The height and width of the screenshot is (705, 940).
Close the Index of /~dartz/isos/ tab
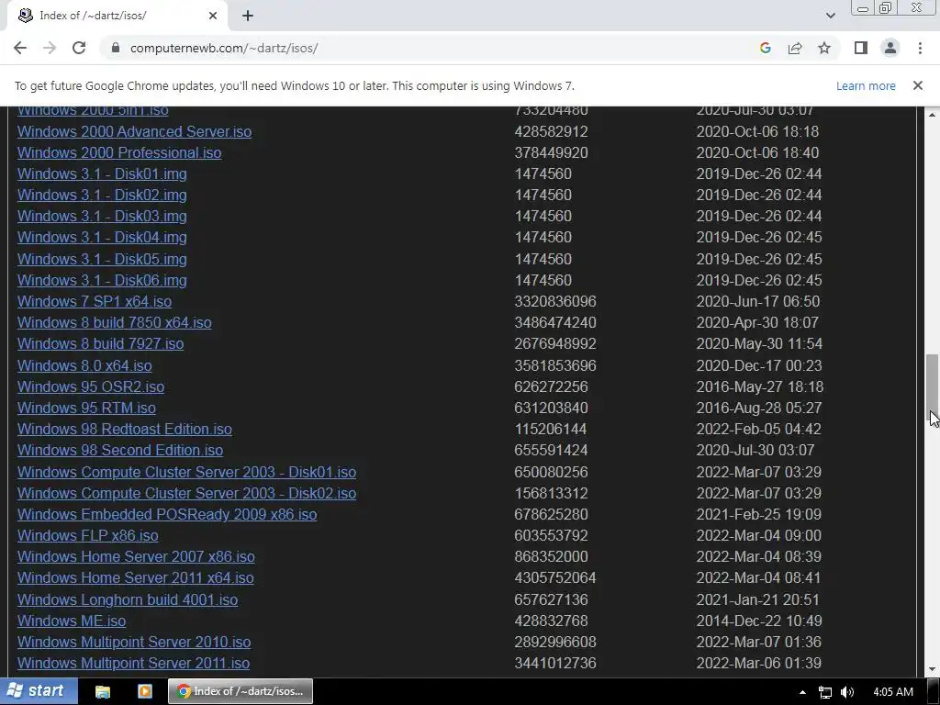coord(213,16)
